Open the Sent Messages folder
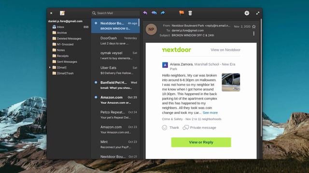The width and height of the screenshot is (309, 173). [x=69, y=62]
